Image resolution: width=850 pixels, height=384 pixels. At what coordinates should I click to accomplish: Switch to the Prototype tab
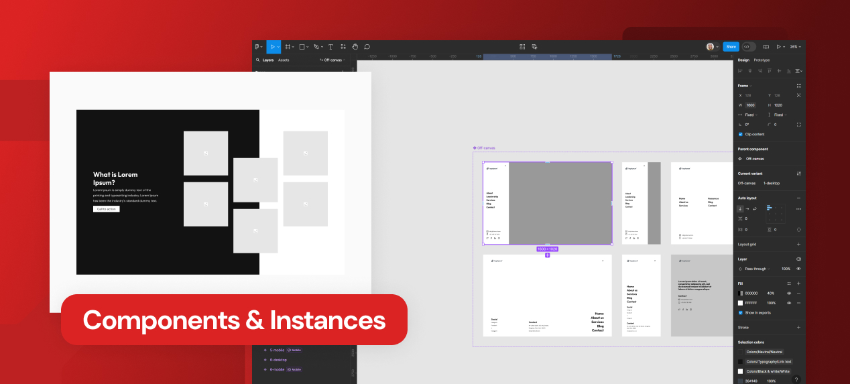click(x=762, y=60)
